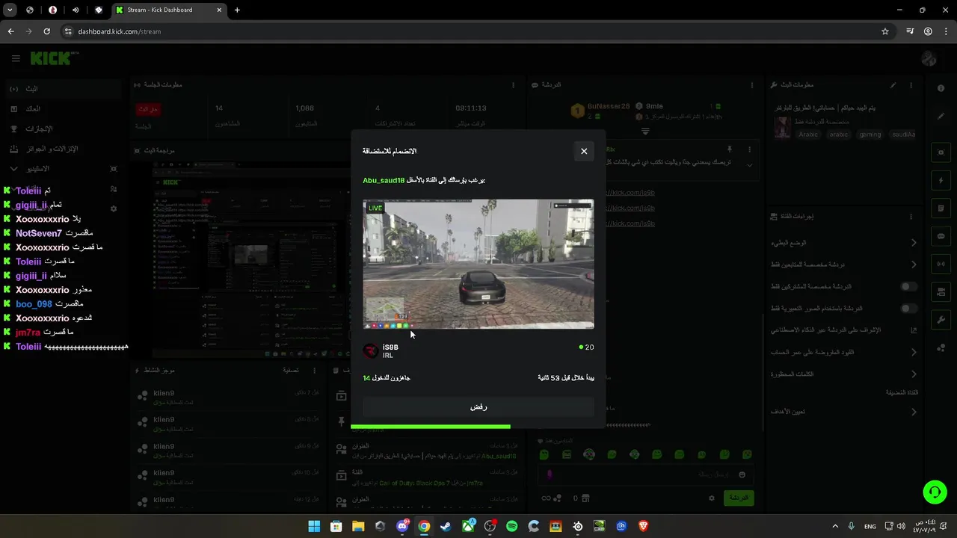The image size is (957, 538).
Task: Click jm7ra username in overlay chat
Action: (x=28, y=333)
